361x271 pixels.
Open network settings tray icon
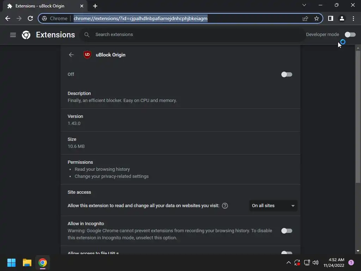pos(307,263)
